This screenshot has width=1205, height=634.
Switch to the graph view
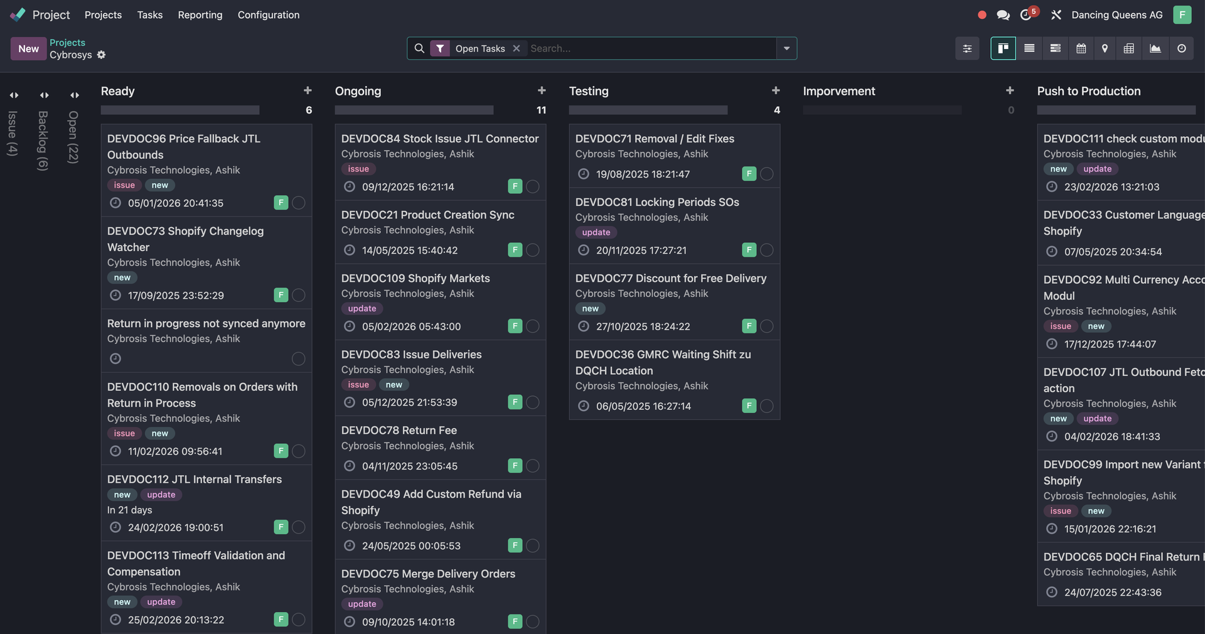point(1155,48)
